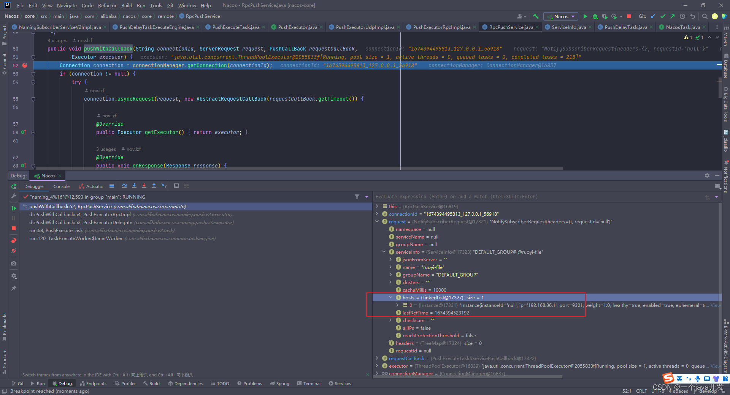Collapse the serviceInfo tree node
This screenshot has height=395, width=730.
[384, 252]
